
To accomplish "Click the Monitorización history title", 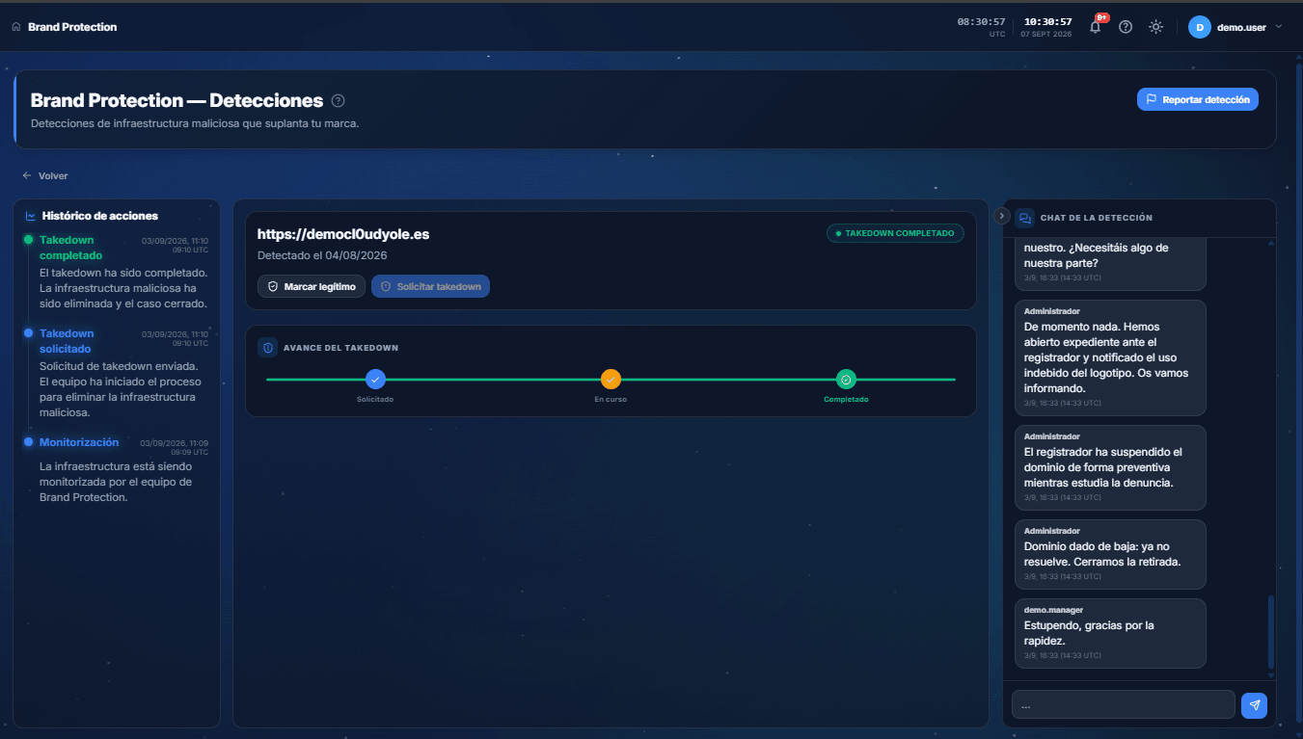I will (79, 442).
